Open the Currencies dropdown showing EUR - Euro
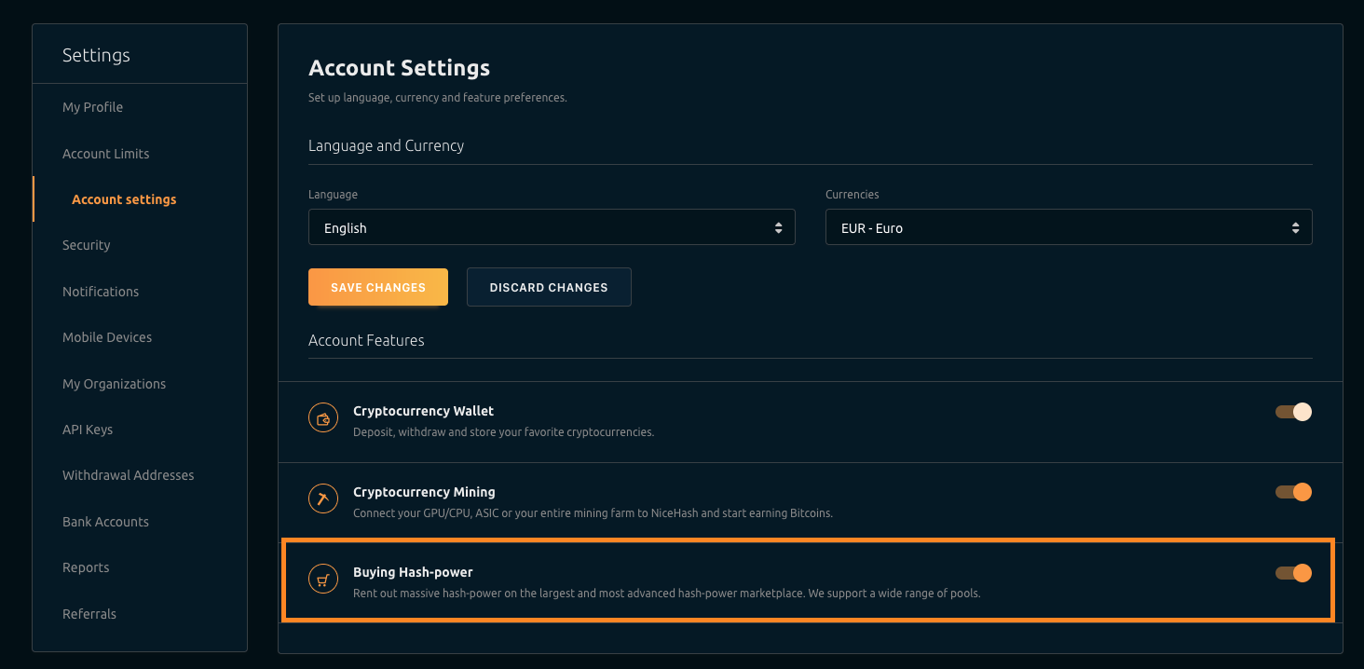Image resolution: width=1364 pixels, height=669 pixels. [1069, 227]
